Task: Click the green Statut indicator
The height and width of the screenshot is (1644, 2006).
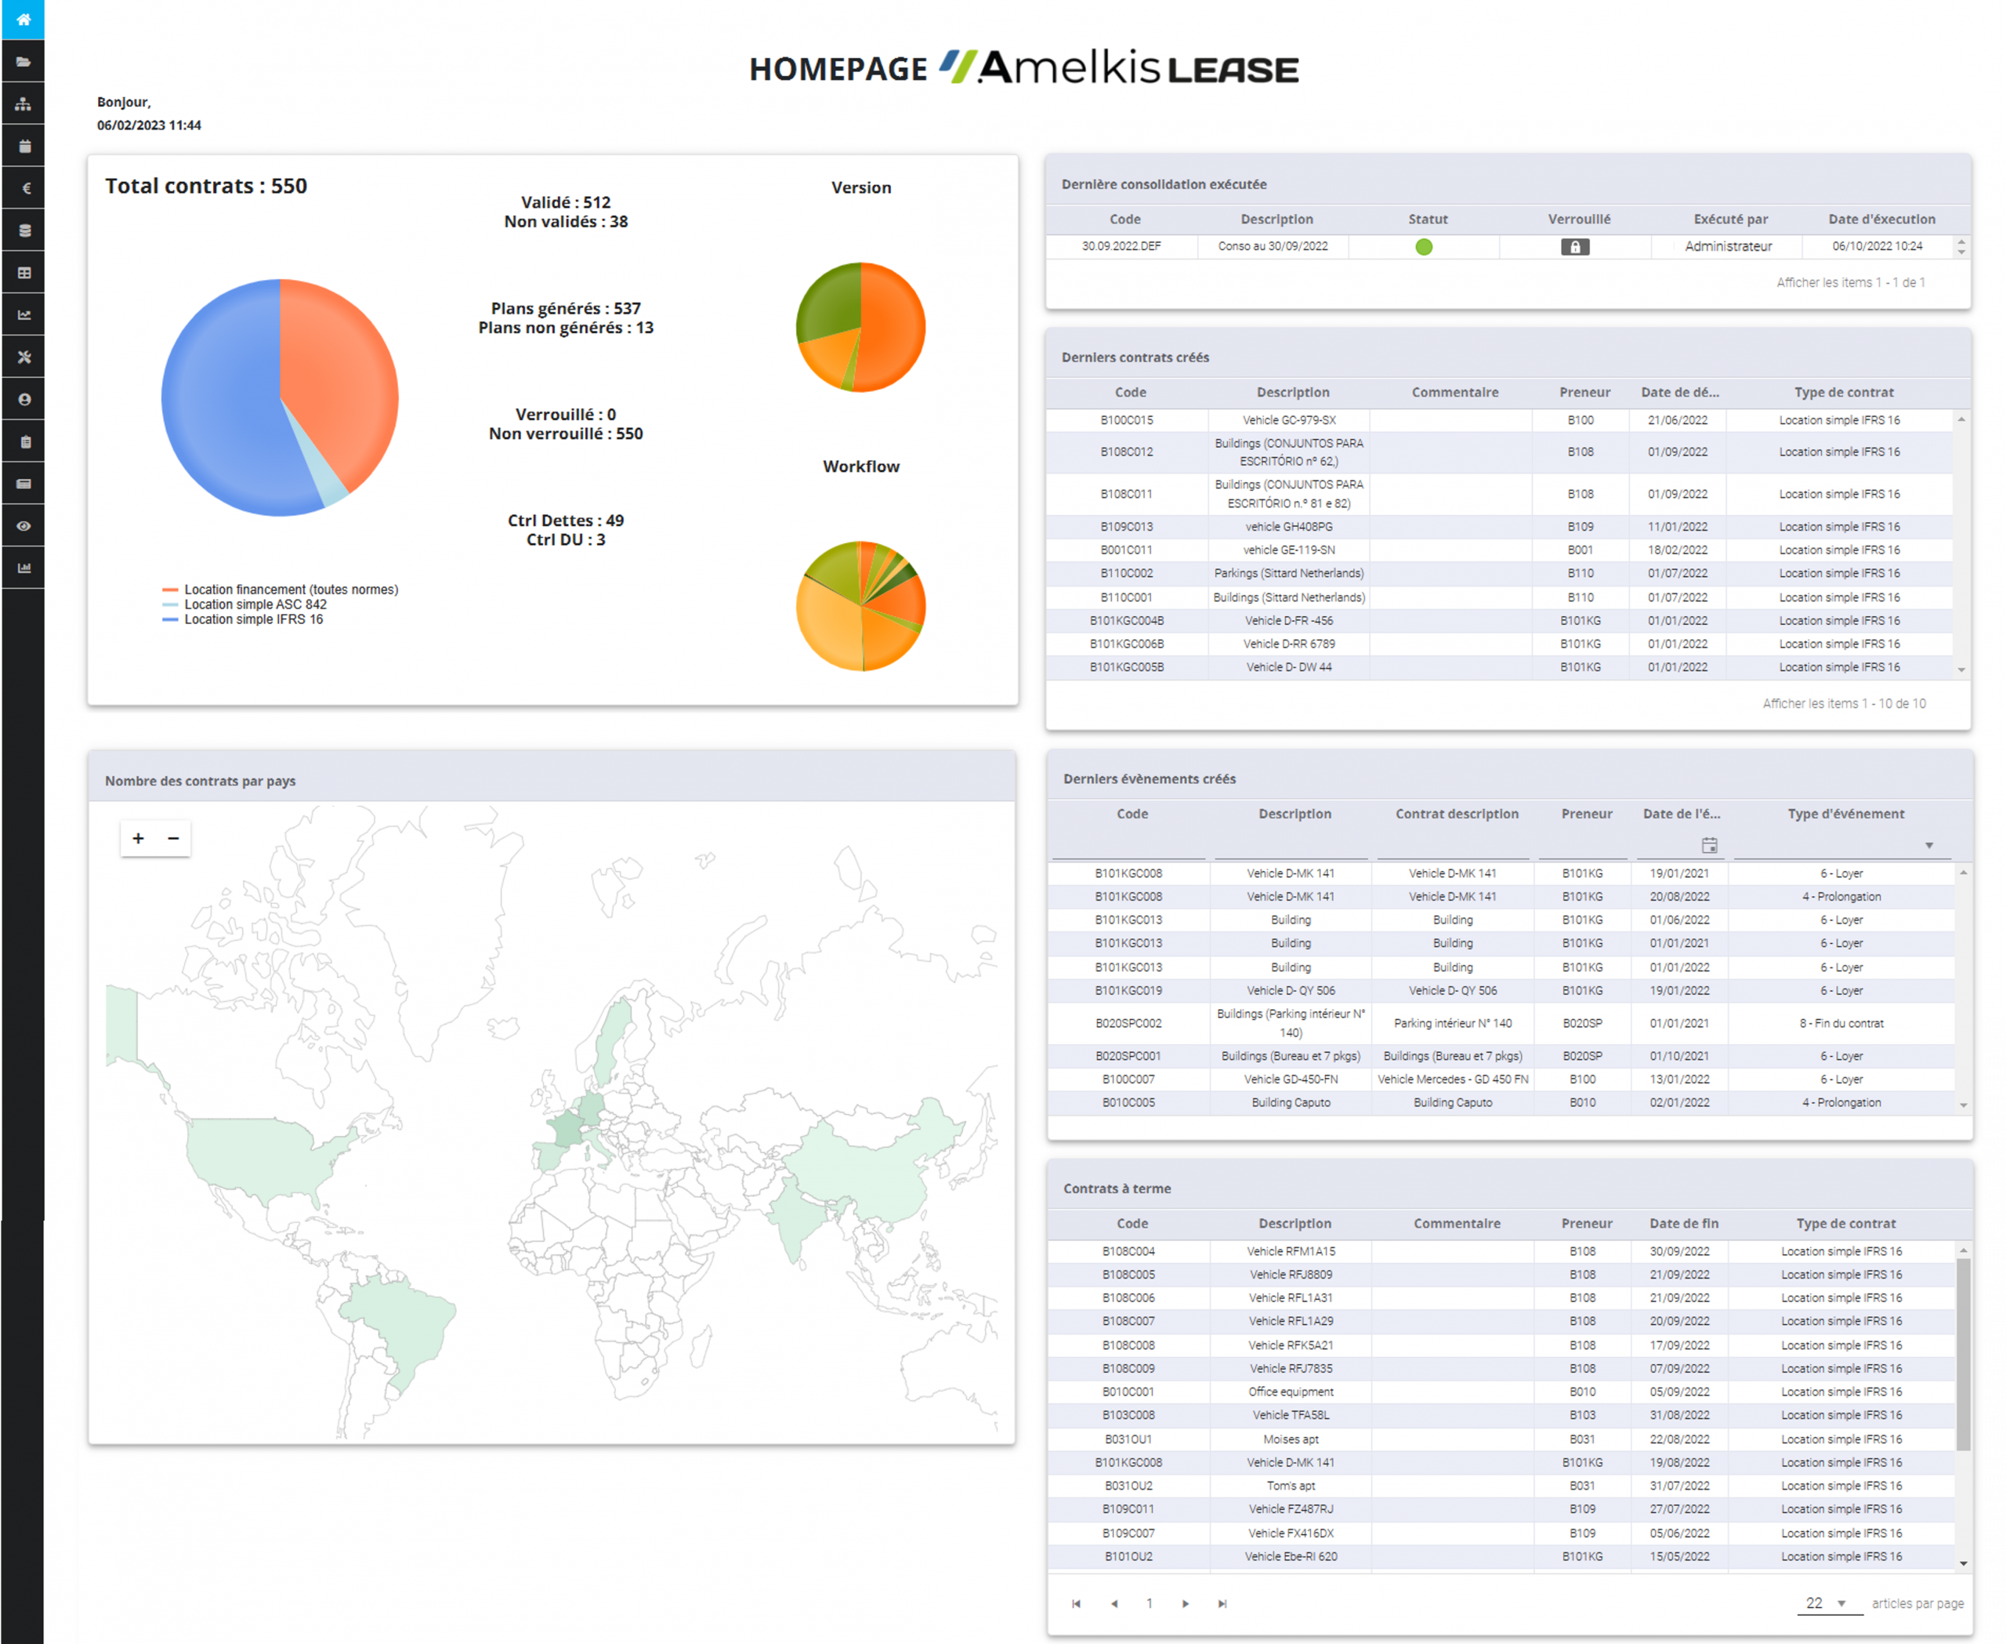Action: [1423, 247]
